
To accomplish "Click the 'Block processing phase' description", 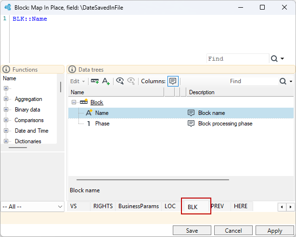I will point(225,124).
